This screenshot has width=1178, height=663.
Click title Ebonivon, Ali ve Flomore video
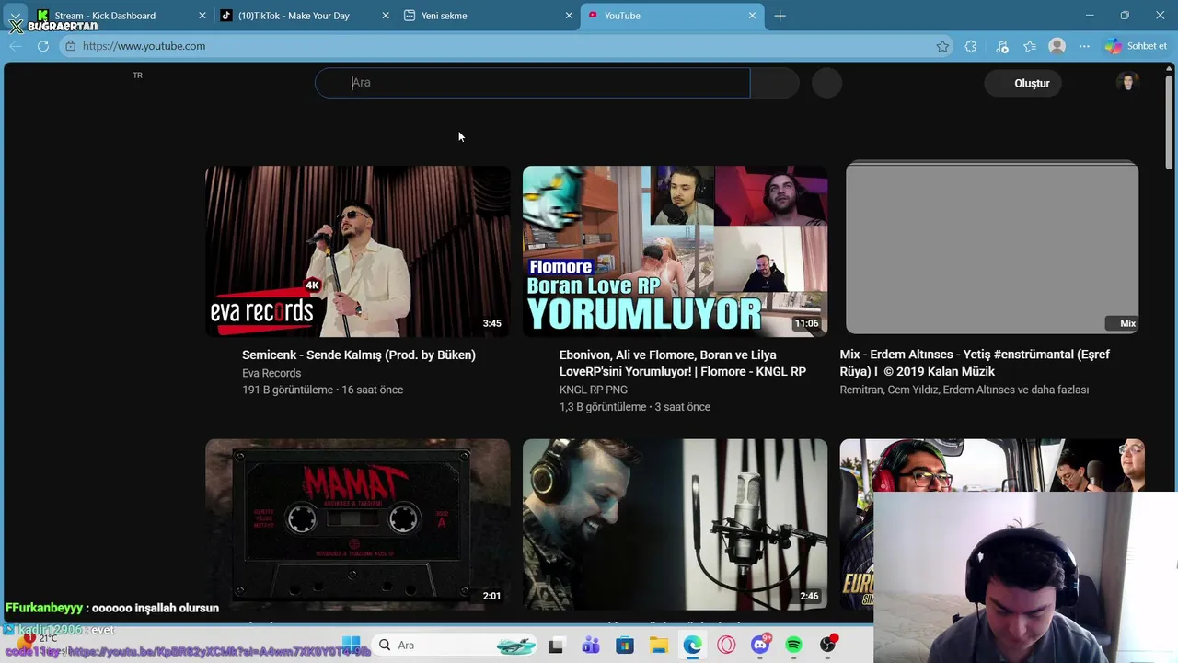pos(683,363)
